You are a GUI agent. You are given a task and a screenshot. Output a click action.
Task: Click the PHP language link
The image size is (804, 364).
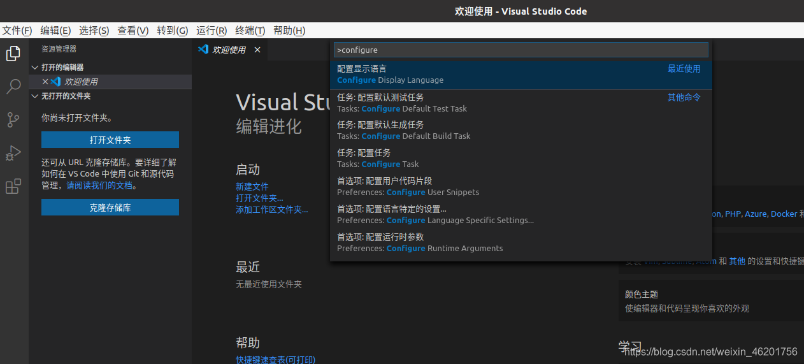(x=733, y=214)
